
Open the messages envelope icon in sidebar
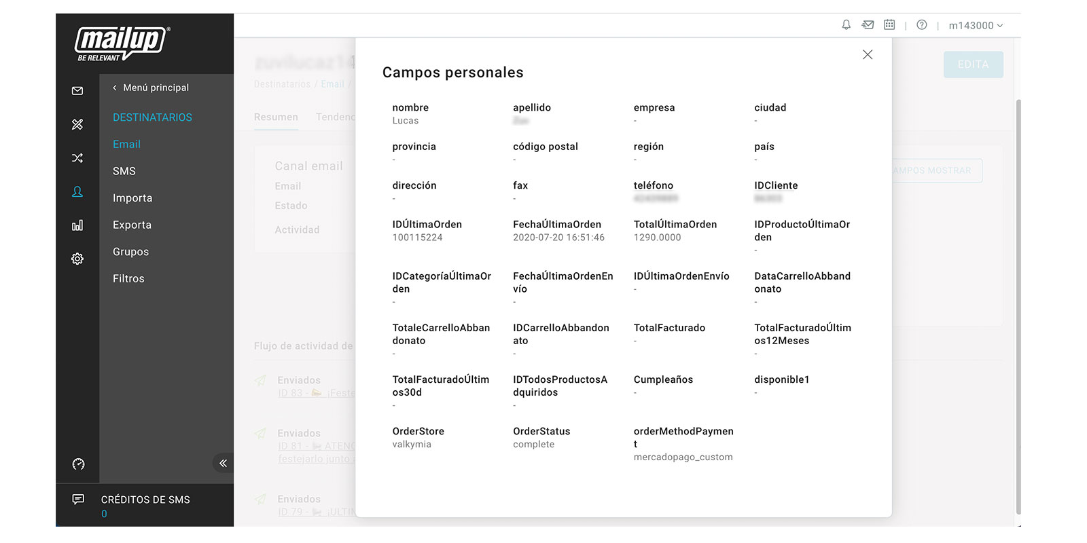77,91
